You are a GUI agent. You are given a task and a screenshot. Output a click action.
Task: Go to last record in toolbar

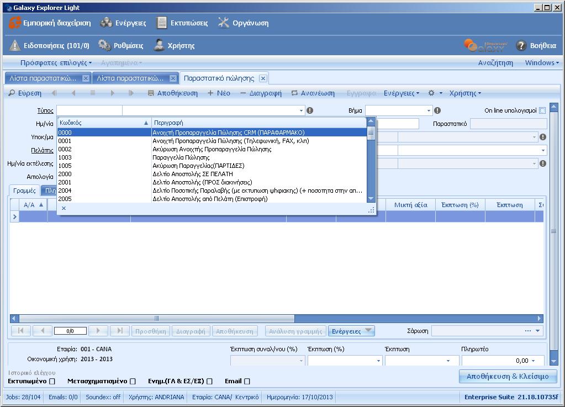click(x=131, y=93)
